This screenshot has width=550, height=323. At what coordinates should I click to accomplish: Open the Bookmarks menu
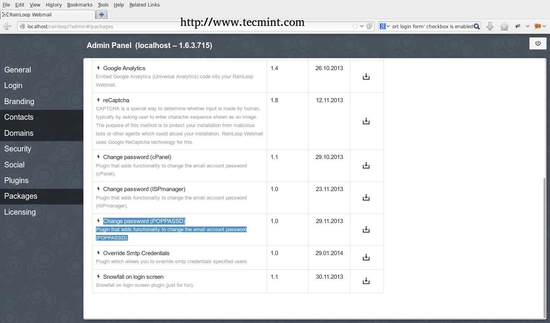pyautogui.click(x=79, y=5)
